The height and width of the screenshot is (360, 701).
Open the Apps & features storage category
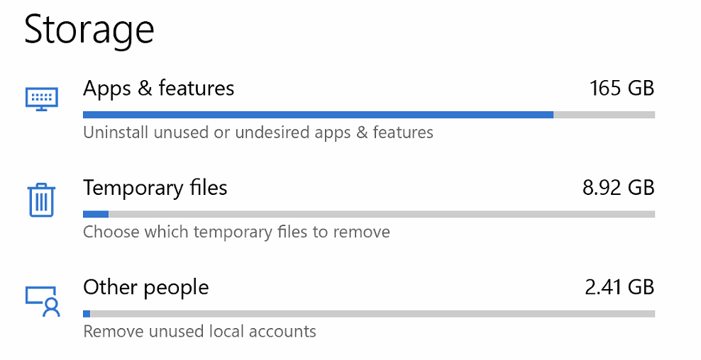click(158, 89)
